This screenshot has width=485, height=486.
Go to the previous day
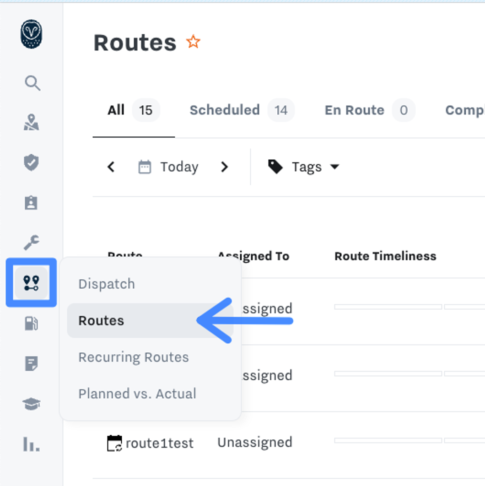pos(111,167)
